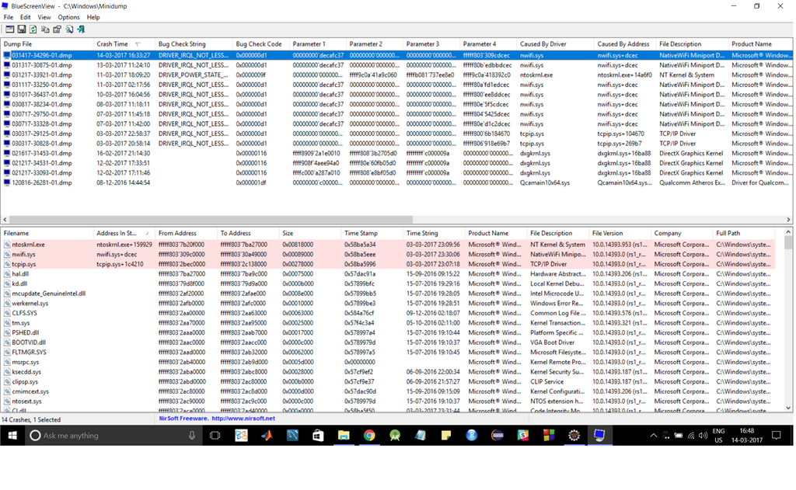The height and width of the screenshot is (490, 796).
Task: Sort by Caused By Driver column
Action: pos(555,44)
